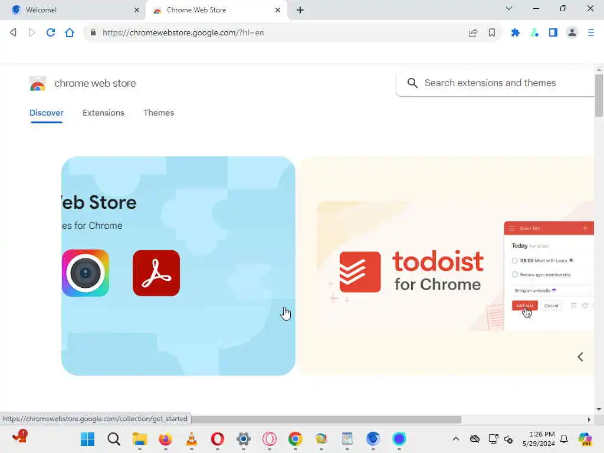Click the scroll right arrow of horizontal scrollbar
The image size is (604, 453).
coord(589,419)
